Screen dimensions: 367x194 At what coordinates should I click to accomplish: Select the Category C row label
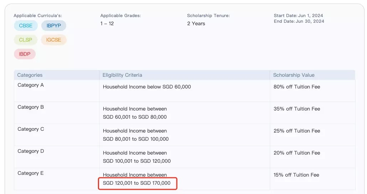(31, 129)
